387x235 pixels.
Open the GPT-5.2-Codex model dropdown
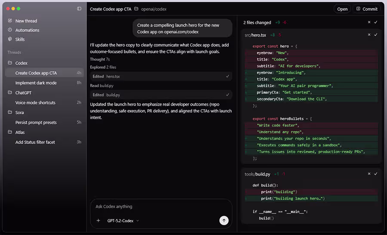click(123, 221)
